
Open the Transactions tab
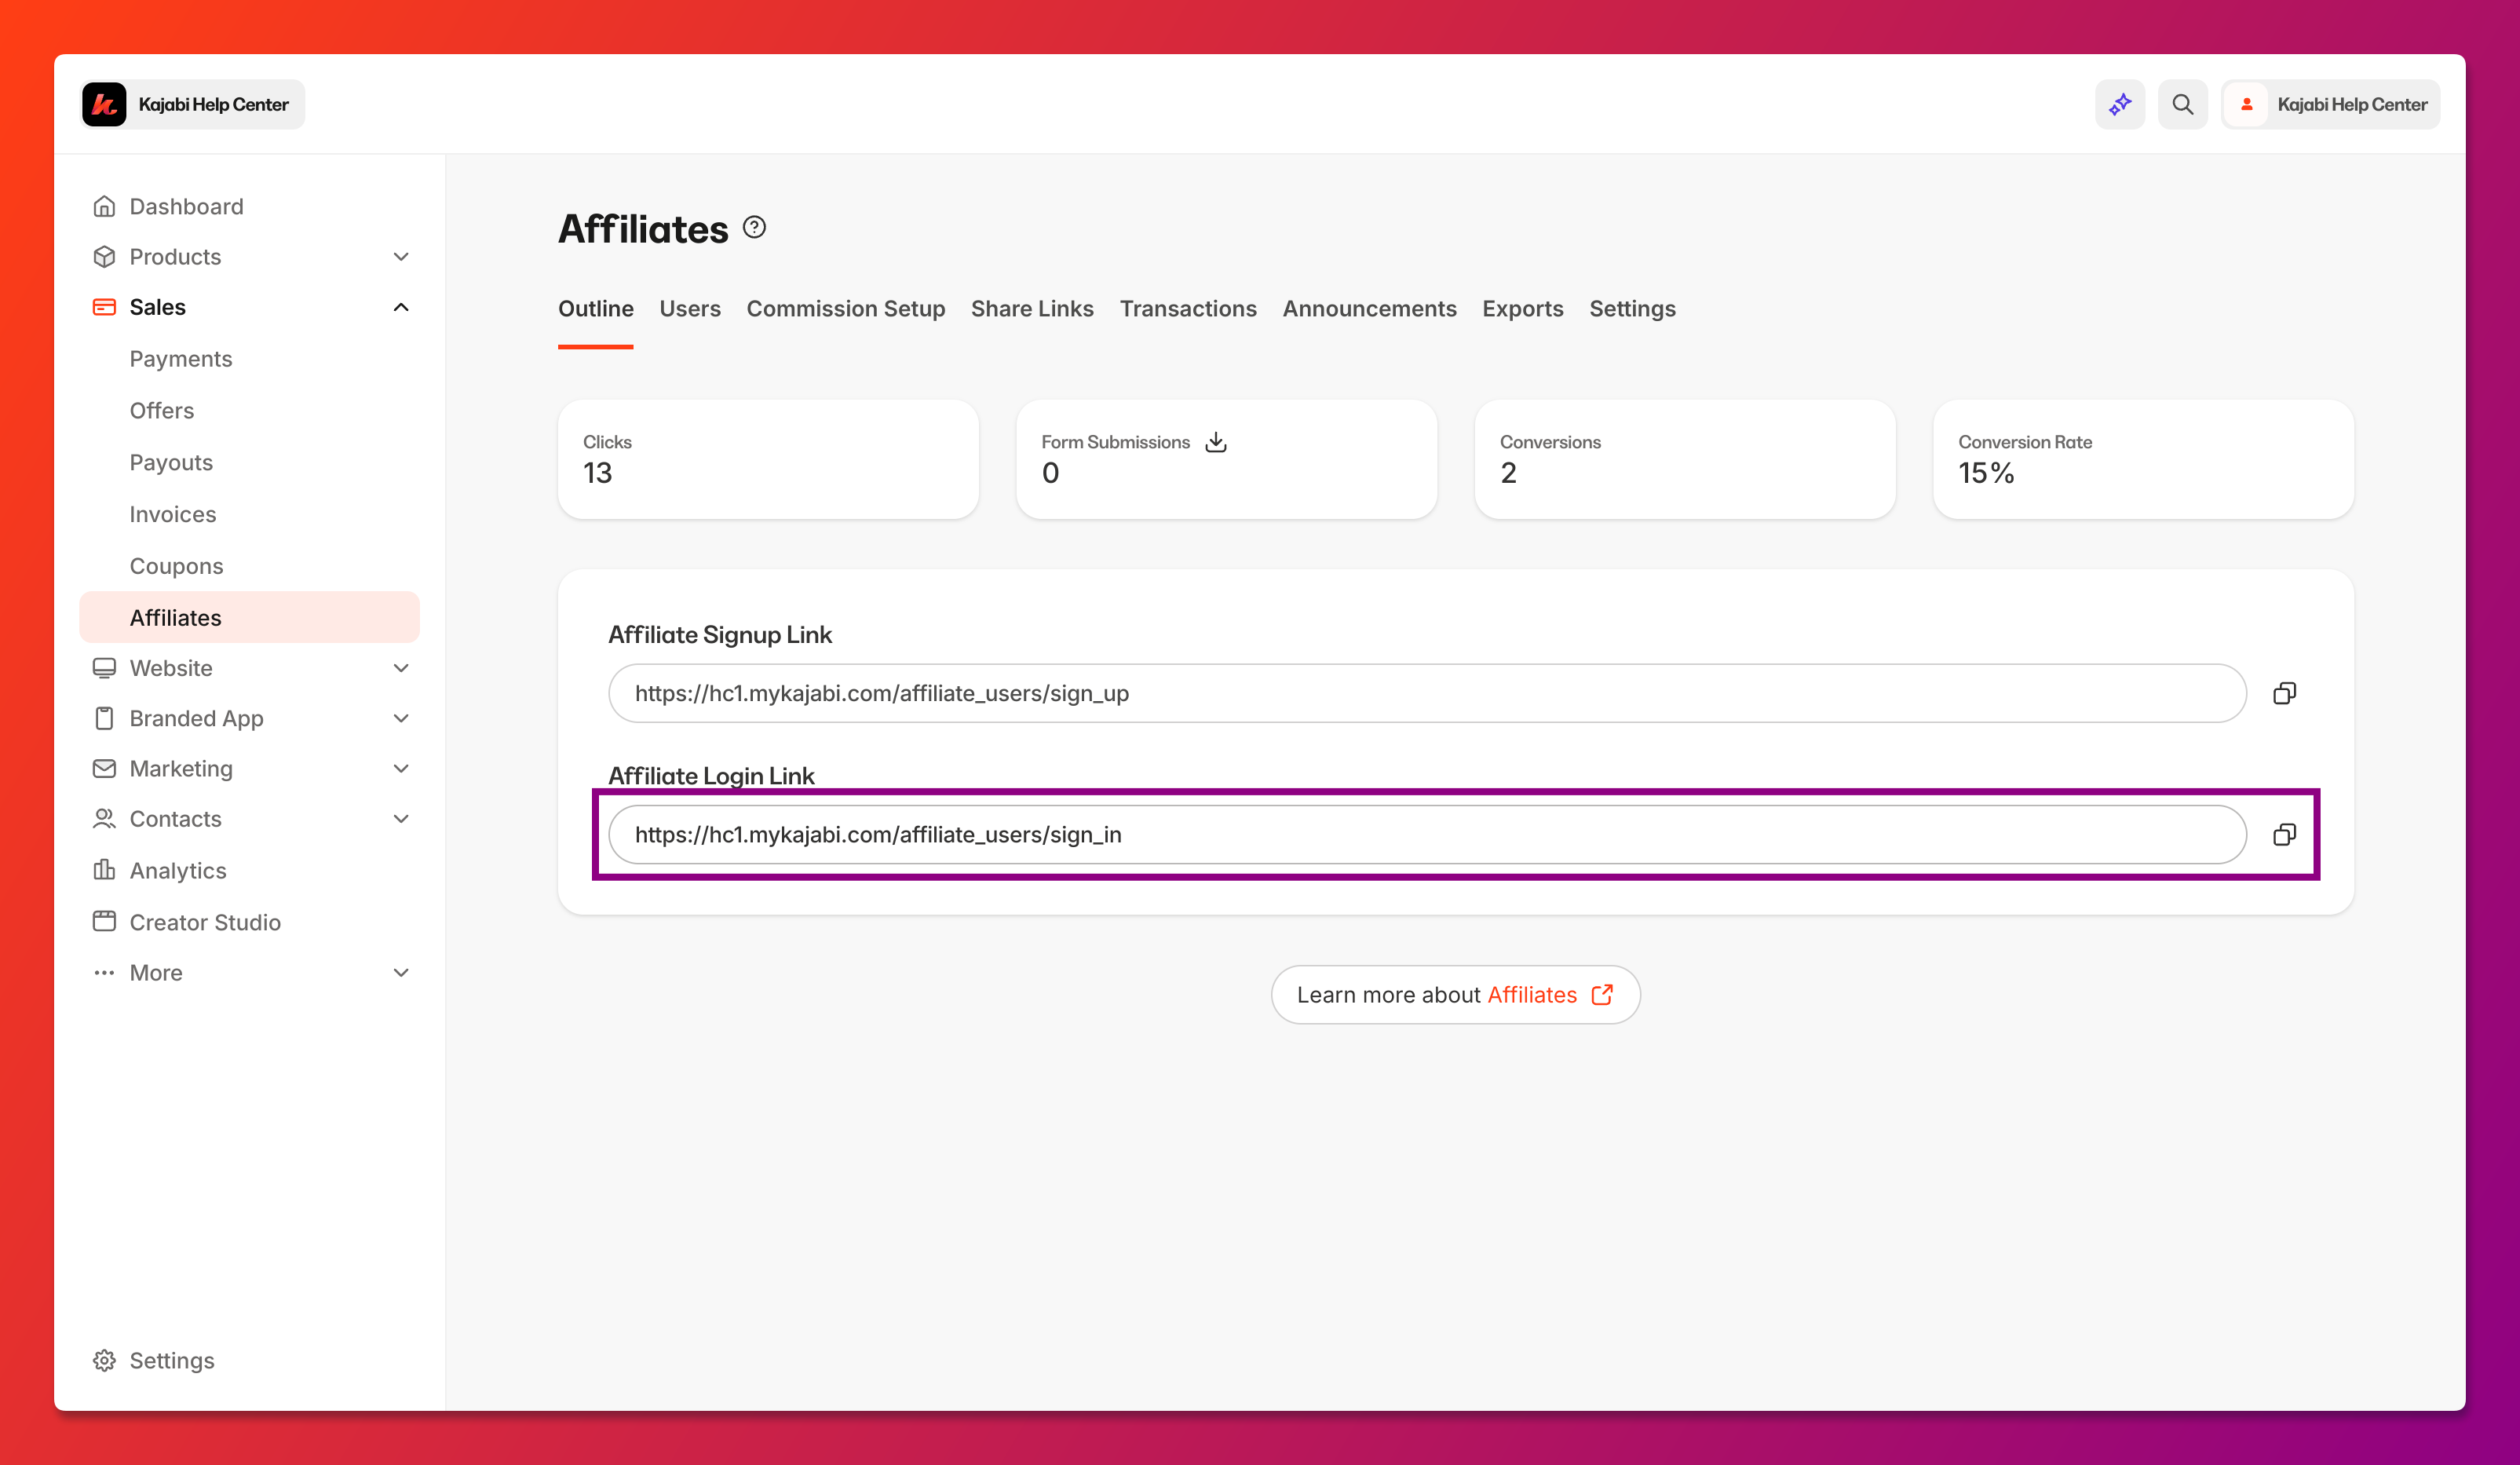[x=1188, y=309]
